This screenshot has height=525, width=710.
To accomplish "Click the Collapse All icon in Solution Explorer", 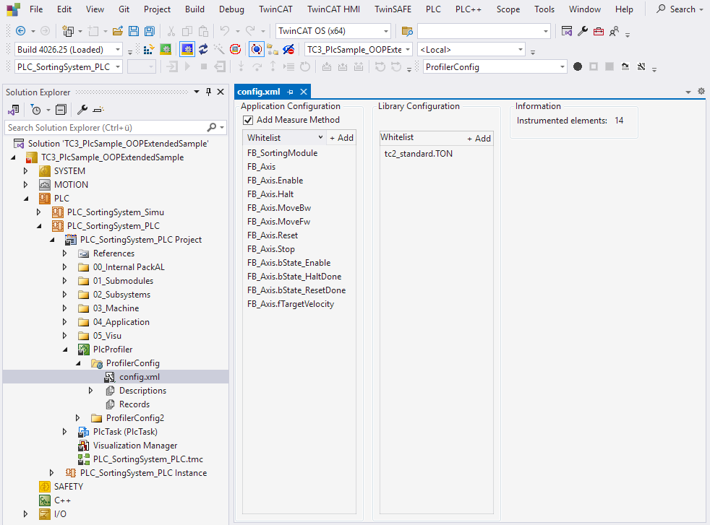I will [61, 110].
